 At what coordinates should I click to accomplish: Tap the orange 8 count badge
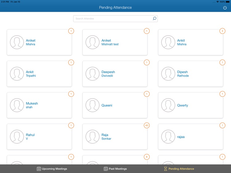tap(147, 157)
